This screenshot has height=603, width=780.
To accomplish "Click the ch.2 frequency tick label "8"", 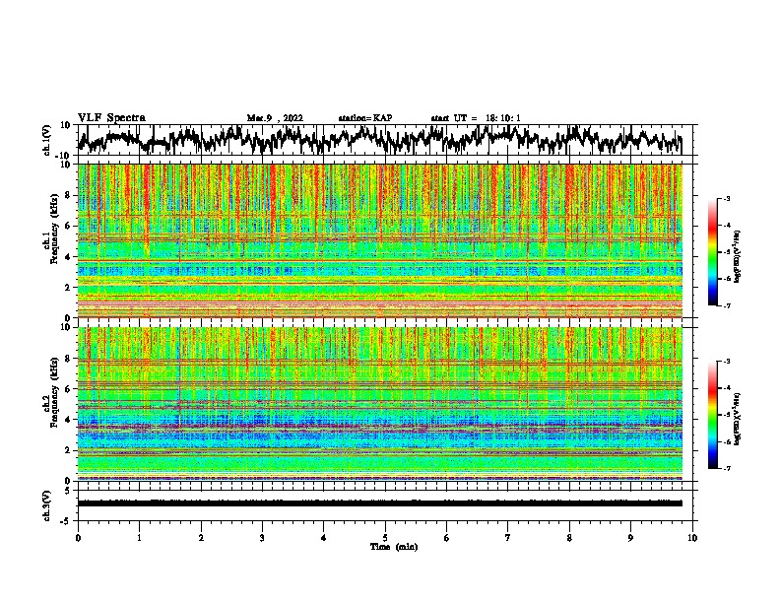I will (x=69, y=359).
